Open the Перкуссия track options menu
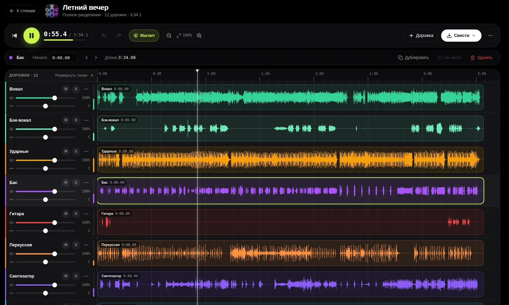This screenshot has width=509, height=305. pyautogui.click(x=86, y=245)
